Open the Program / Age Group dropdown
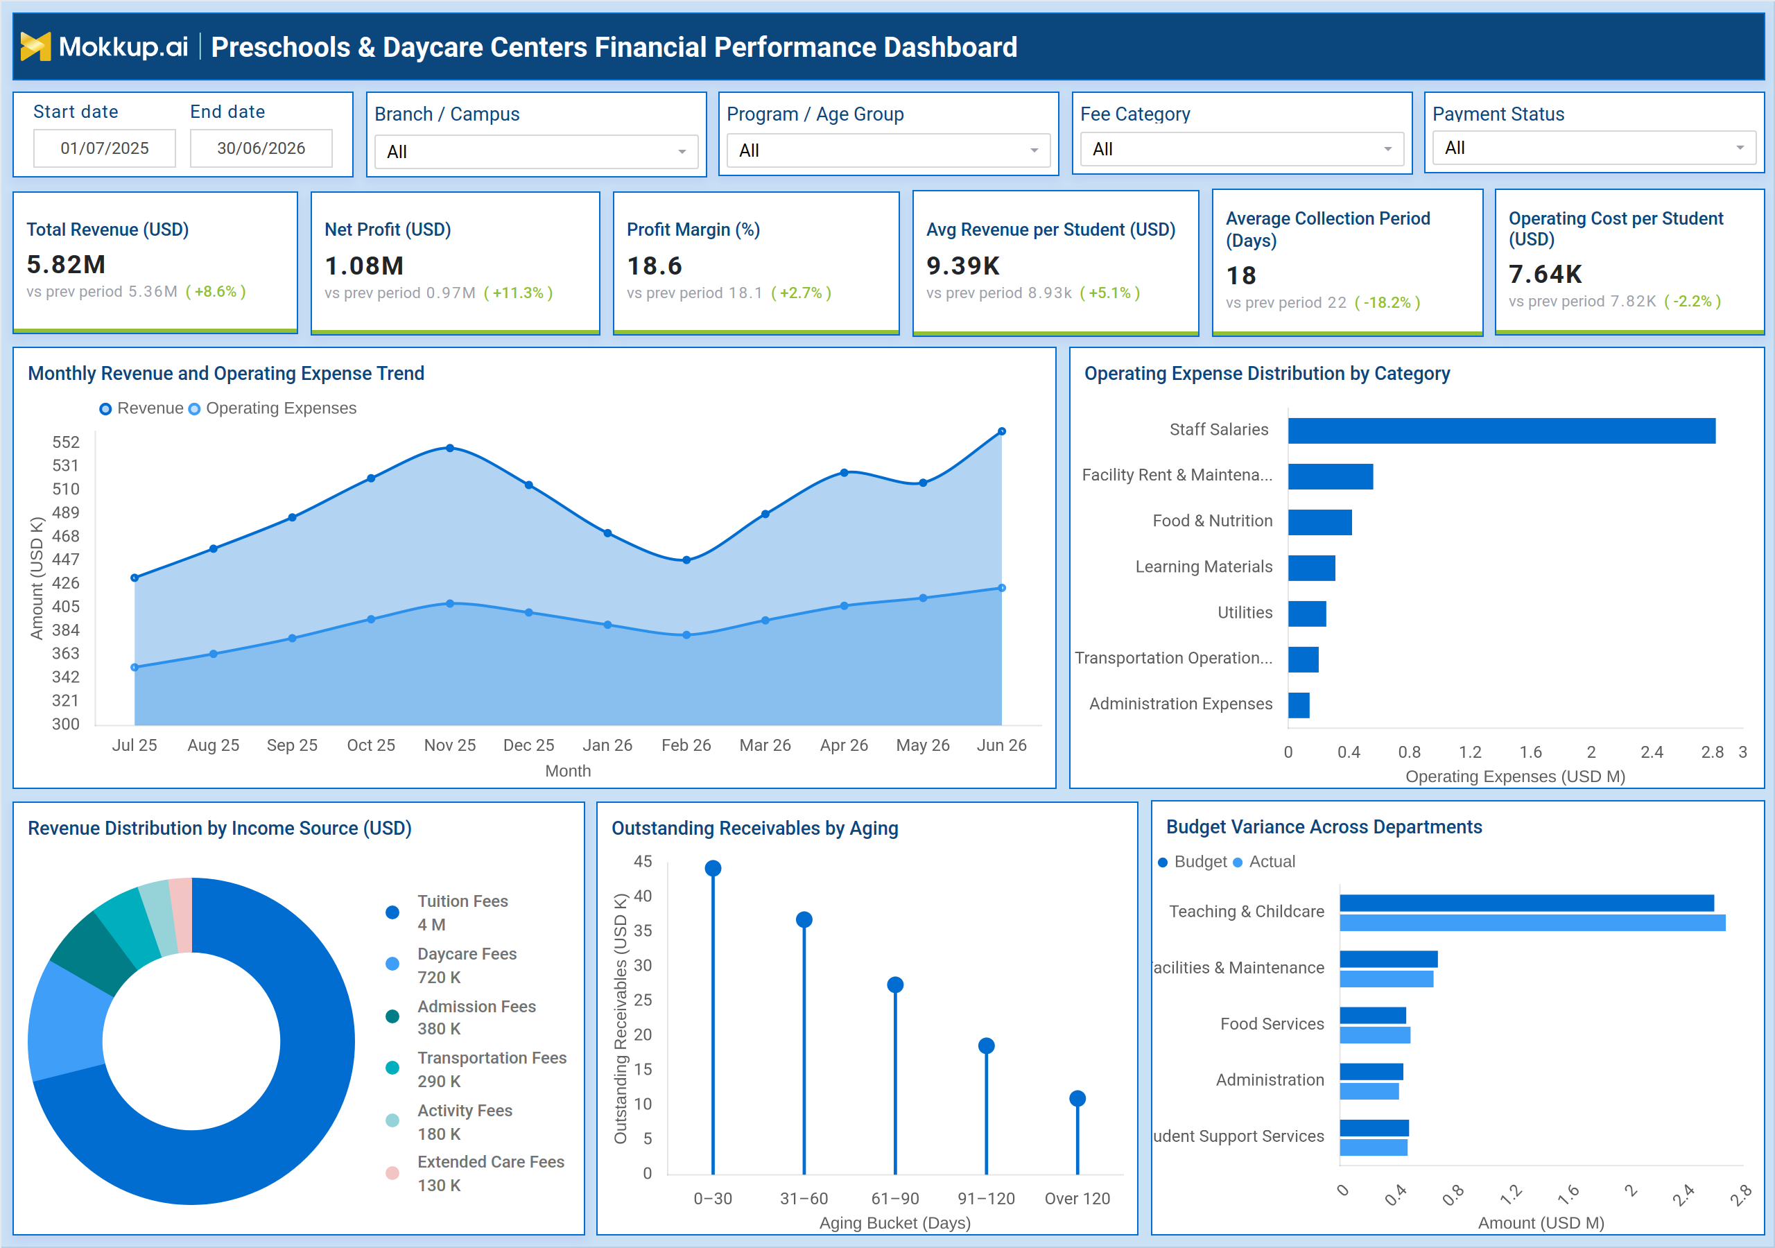Screen dimensions: 1775x1248 pyautogui.click(x=888, y=150)
